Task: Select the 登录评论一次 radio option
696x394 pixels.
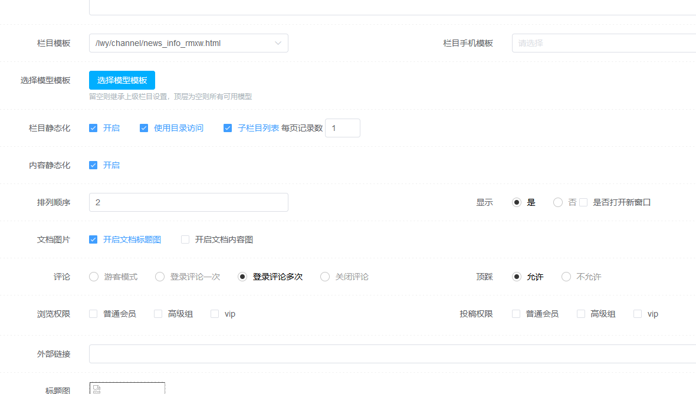Action: [x=160, y=277]
